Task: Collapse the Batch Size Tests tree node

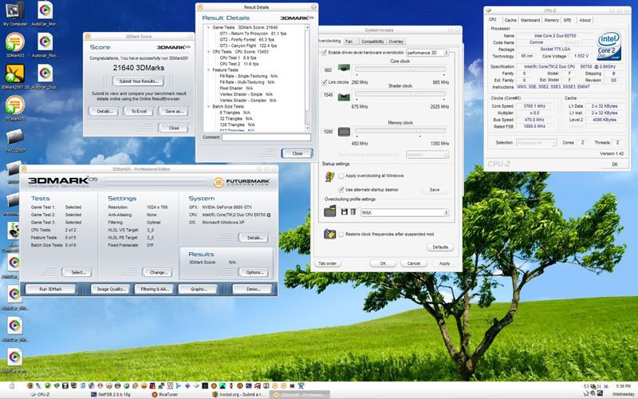Action: (x=209, y=107)
